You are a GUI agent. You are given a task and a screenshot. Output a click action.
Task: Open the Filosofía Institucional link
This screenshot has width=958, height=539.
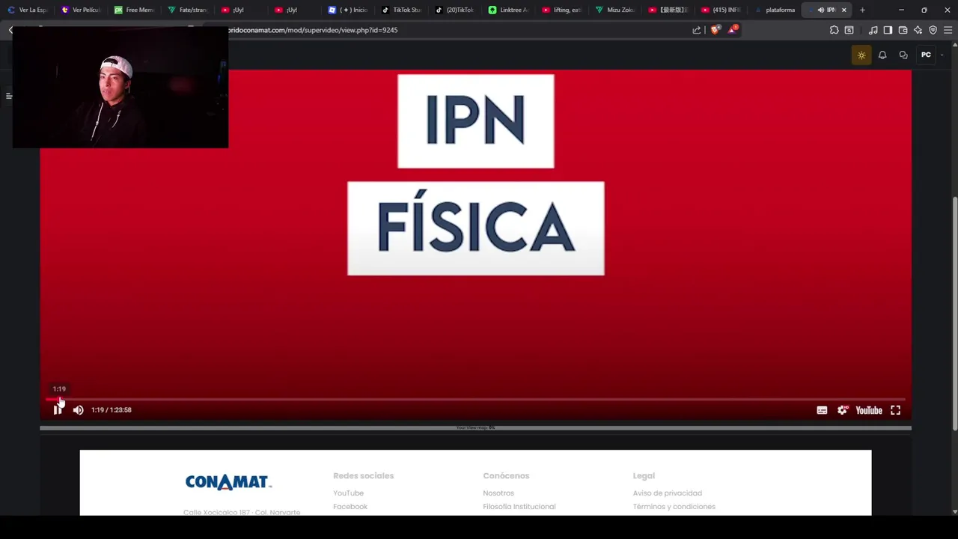pos(519,507)
